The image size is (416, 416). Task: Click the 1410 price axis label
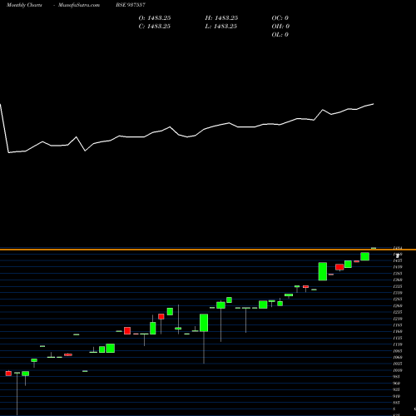[x=398, y=267]
